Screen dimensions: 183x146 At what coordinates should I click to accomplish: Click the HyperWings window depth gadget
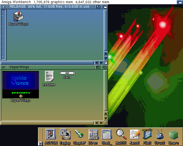[x=105, y=67]
